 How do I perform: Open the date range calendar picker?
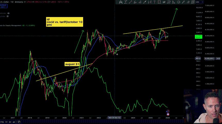tap(19, 122)
